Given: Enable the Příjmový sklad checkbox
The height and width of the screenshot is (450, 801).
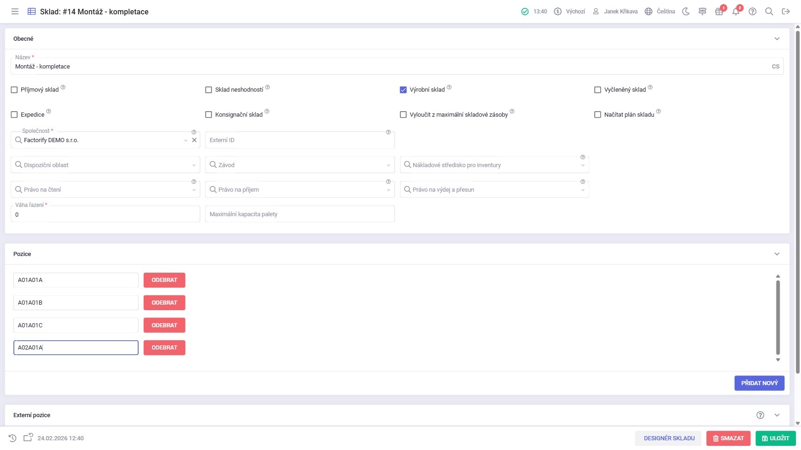Looking at the screenshot, I should (14, 90).
